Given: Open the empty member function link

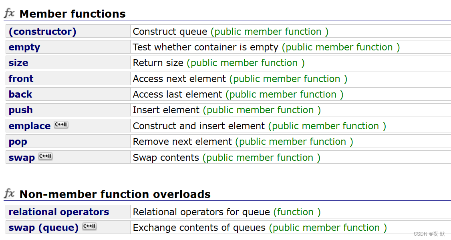Looking at the screenshot, I should point(24,47).
